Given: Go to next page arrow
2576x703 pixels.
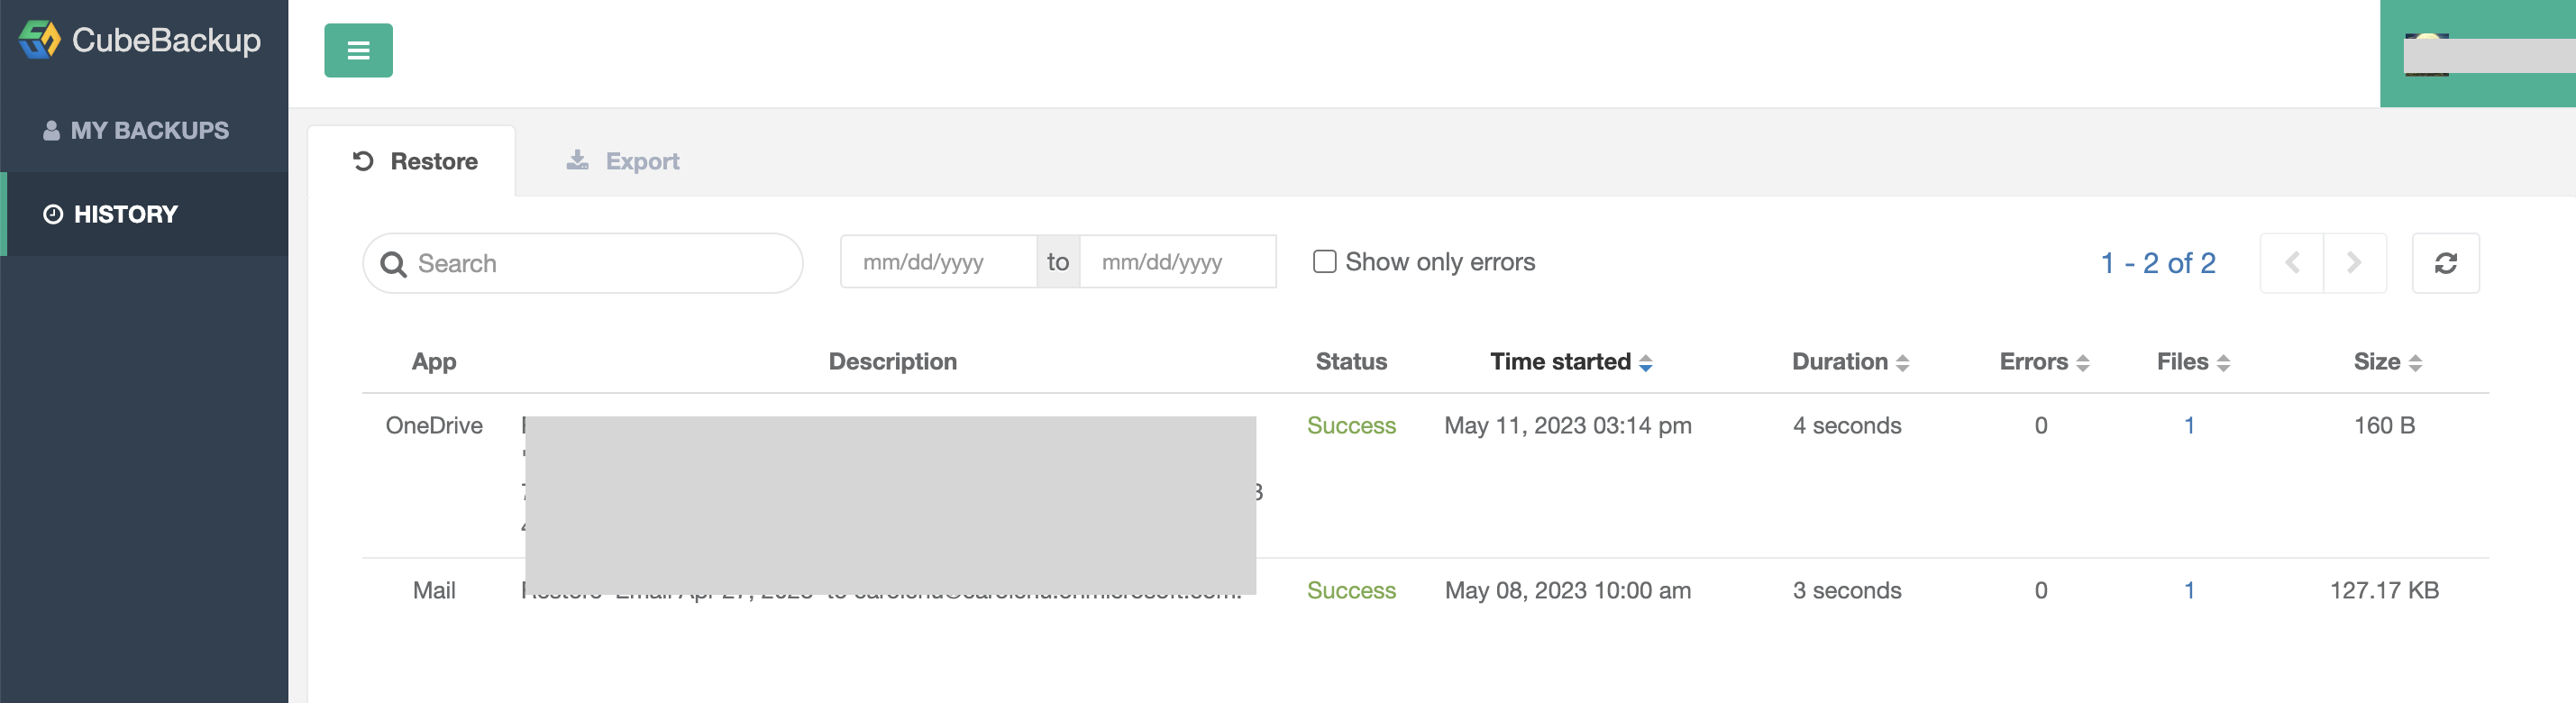Looking at the screenshot, I should click(2355, 263).
